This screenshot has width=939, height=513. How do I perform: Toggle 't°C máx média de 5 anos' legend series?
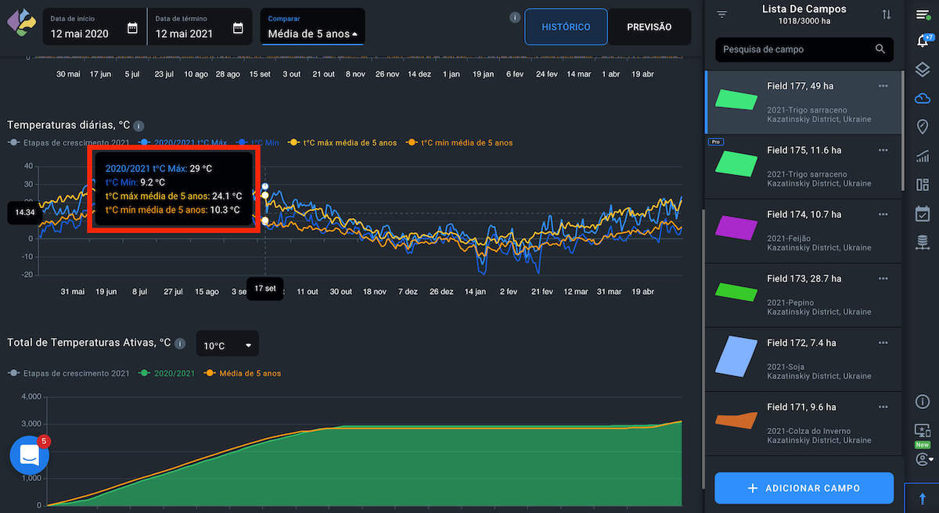point(344,143)
